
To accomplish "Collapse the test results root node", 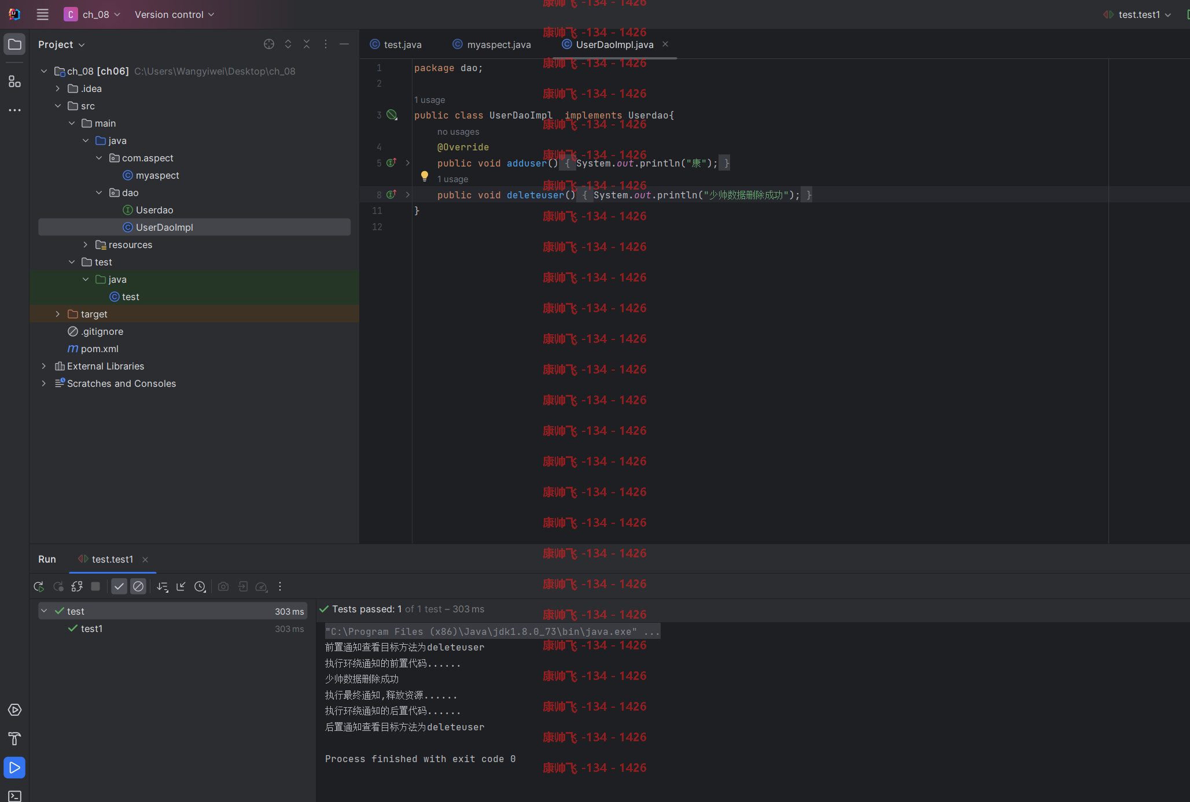I will point(44,611).
